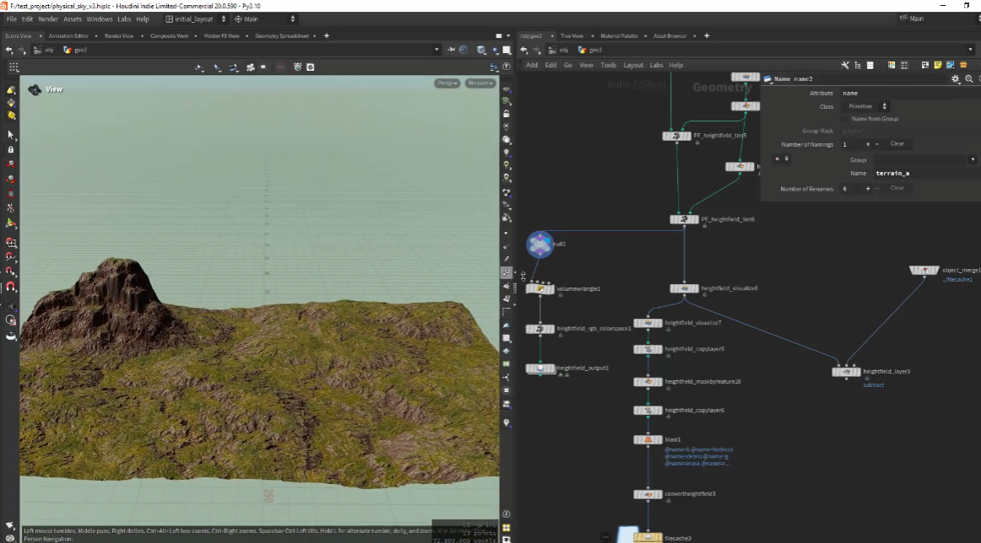Screen dimensions: 981x543
Task: Increase Number of Renames with plus button
Action: click(868, 189)
